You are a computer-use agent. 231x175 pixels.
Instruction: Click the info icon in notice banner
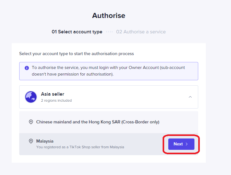point(27,68)
